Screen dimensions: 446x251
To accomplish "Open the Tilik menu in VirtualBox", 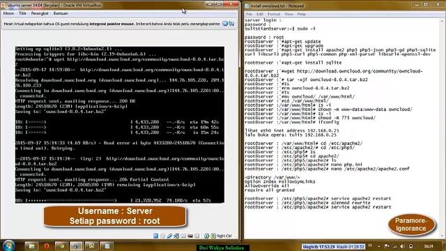I will 22,13.
